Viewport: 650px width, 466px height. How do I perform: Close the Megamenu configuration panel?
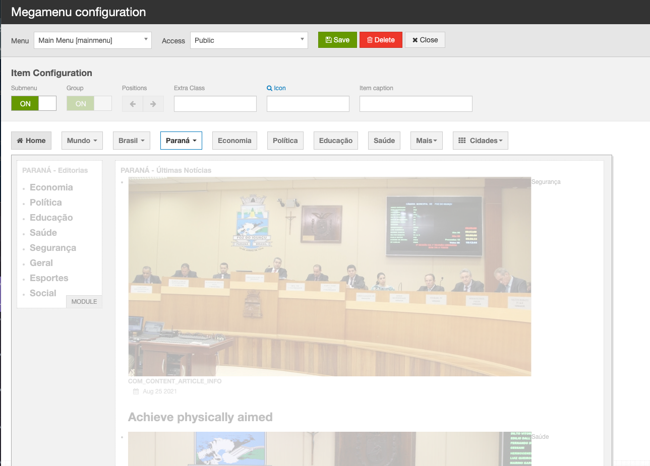click(x=425, y=40)
